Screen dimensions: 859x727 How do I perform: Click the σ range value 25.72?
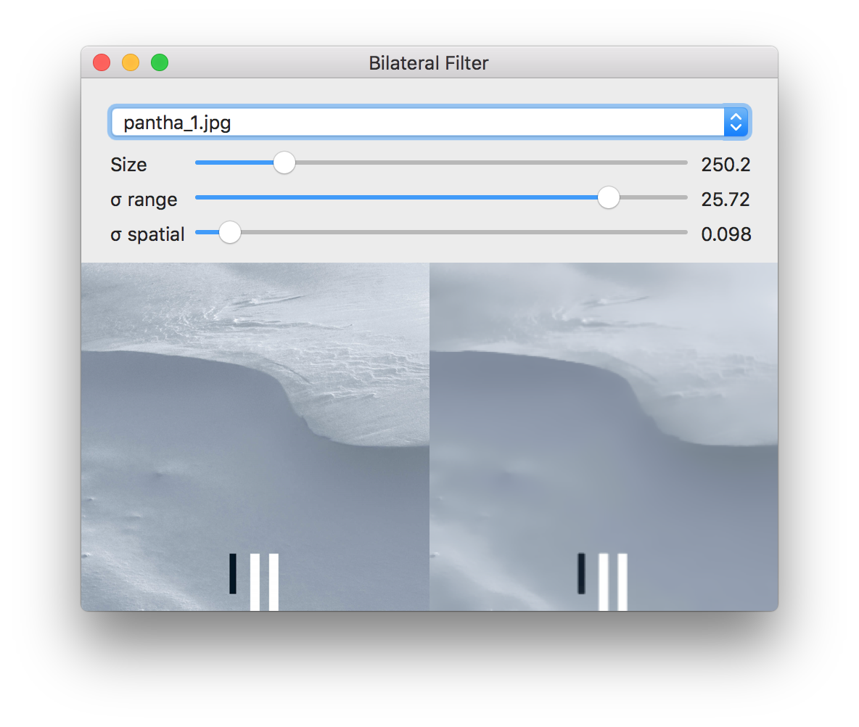click(x=726, y=200)
